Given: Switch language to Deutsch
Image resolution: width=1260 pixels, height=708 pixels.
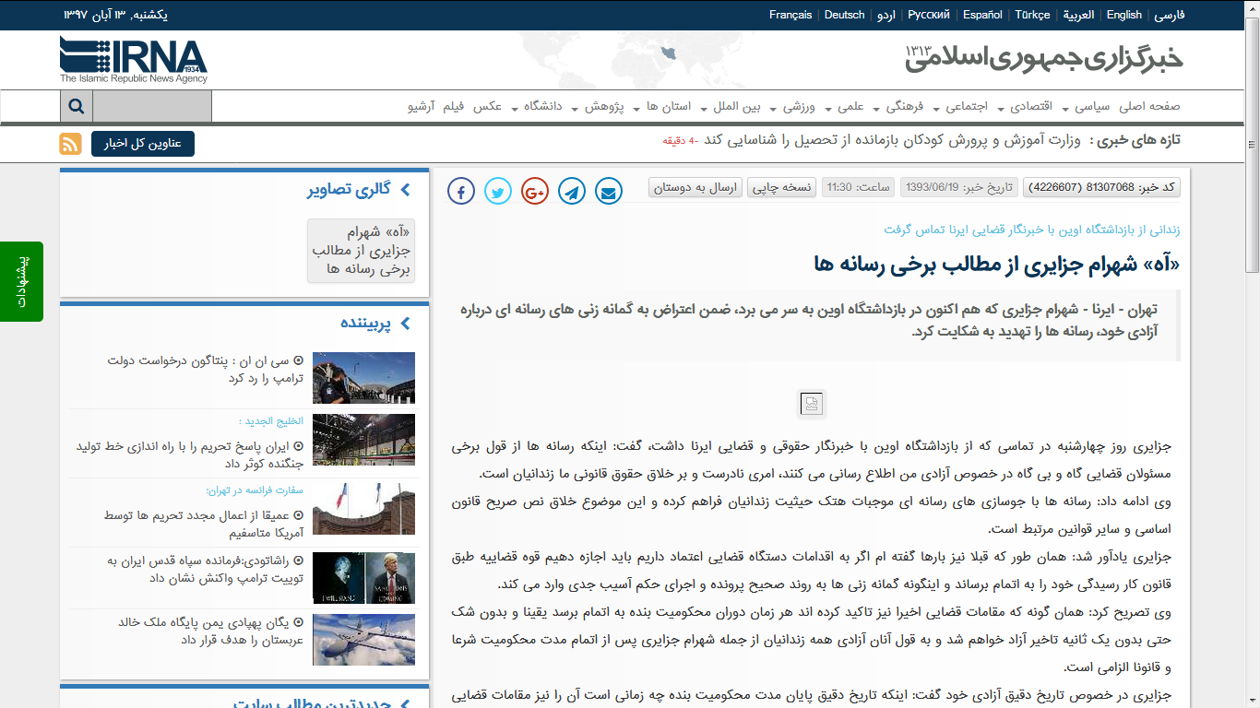Looking at the screenshot, I should pos(844,15).
